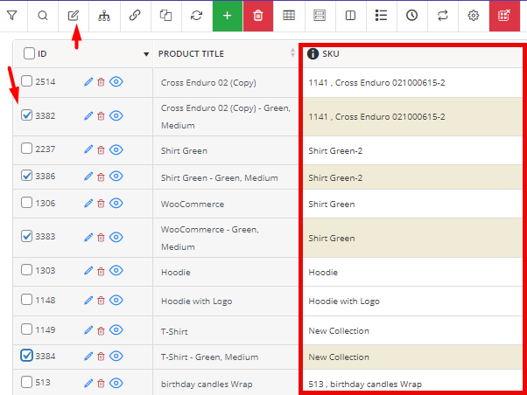Click the table grid toolbar icon
The image size is (527, 395).
tap(289, 16)
